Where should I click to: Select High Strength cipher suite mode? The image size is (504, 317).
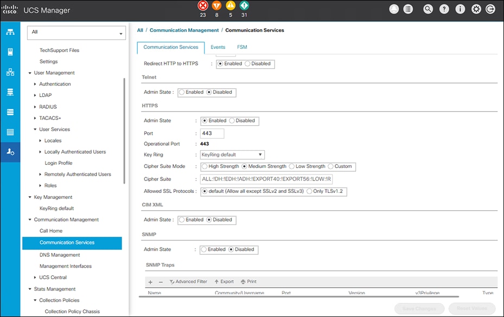click(x=205, y=166)
